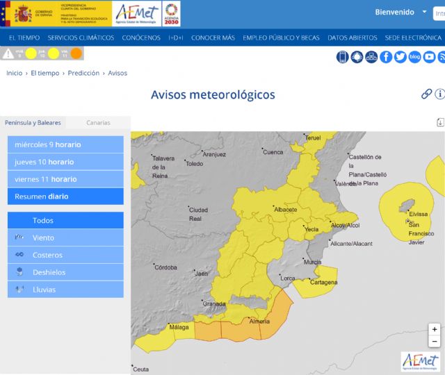Click El tiempo breadcrumb link
This screenshot has height=375, width=445.
[x=45, y=73]
